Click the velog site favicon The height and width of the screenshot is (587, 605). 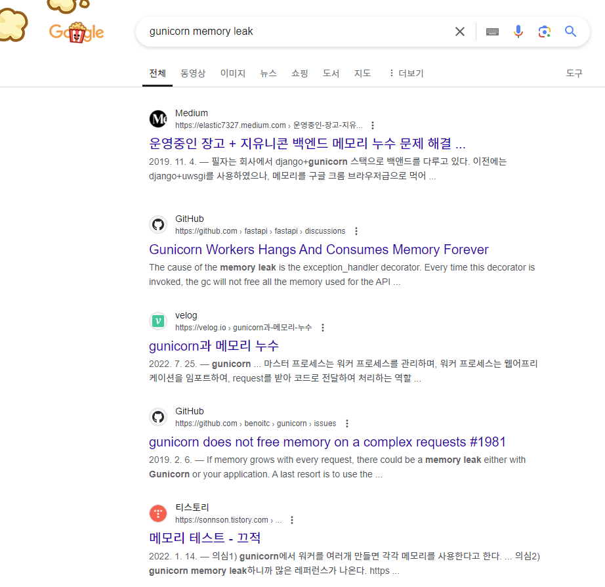(158, 321)
